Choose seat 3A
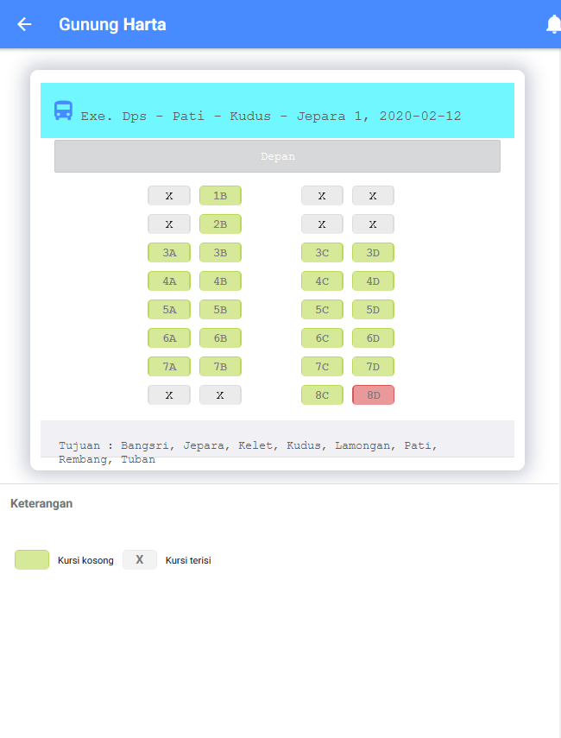Viewport: 561px width, 738px height. pyautogui.click(x=169, y=252)
